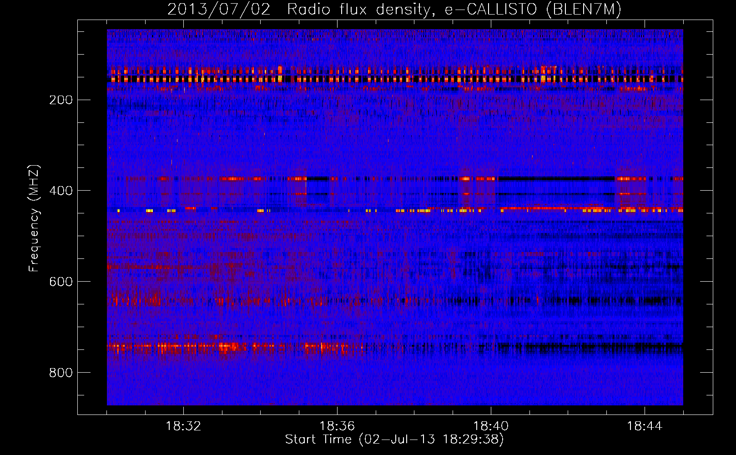Image resolution: width=736 pixels, height=455 pixels.
Task: Click the 'Frequency (MHZ)' axis label
Action: [x=34, y=218]
